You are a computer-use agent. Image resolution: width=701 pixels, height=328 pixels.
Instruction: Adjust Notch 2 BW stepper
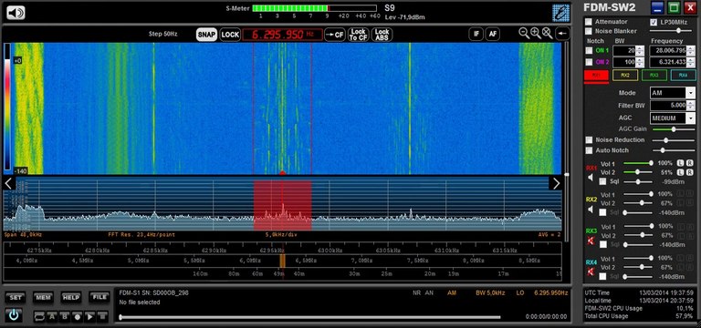coord(640,62)
